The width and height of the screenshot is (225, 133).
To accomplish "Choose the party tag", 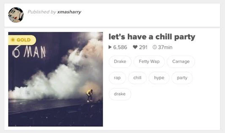I will click(182, 78).
